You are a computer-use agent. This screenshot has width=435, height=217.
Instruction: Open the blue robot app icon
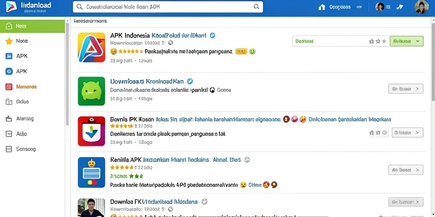pyautogui.click(x=92, y=172)
